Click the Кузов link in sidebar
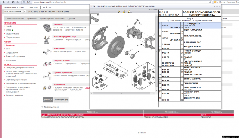Image resolution: width=239 pixels, height=138 pixels. point(8,49)
